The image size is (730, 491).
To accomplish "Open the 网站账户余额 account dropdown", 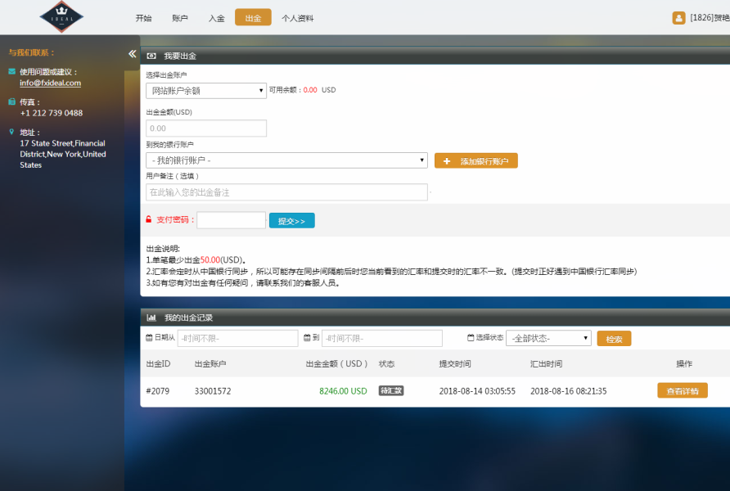I will coord(206,91).
